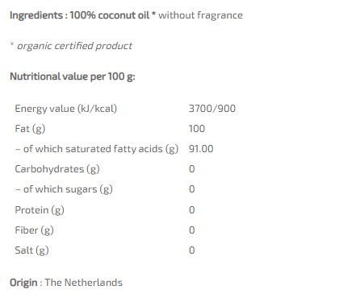Image resolution: width=356 pixels, height=302 pixels.
Task: Click the 'without fragrance' text
Action: click(x=200, y=15)
